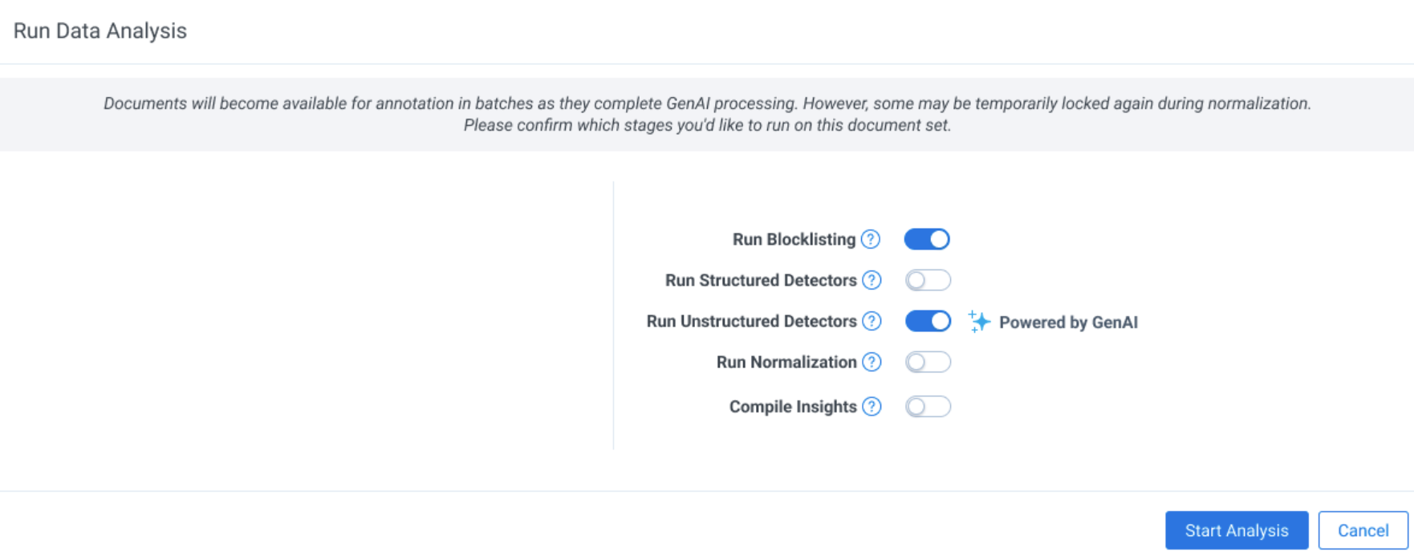Click the GenAI sparkle icon
This screenshot has height=556, width=1414.
pyautogui.click(x=978, y=322)
